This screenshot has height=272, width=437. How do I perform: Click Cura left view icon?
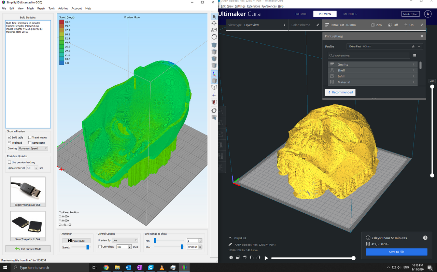click(252, 258)
